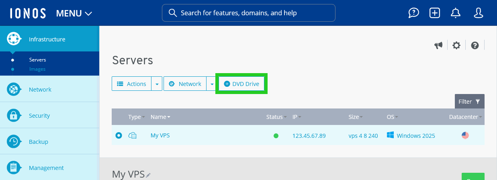497x180 pixels.
Task: Click the DVD Drive button
Action: 241,84
